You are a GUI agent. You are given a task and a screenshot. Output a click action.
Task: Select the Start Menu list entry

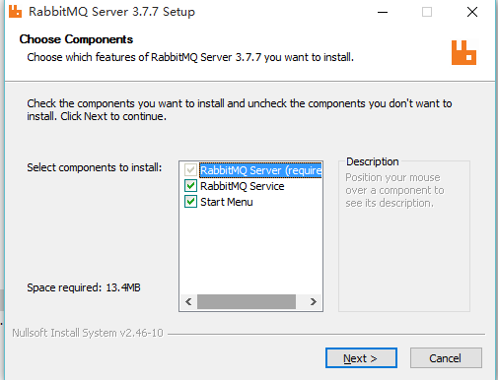227,202
